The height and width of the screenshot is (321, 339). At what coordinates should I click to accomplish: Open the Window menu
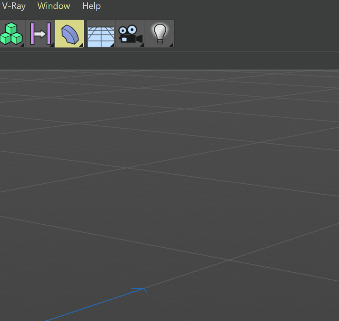pos(54,6)
